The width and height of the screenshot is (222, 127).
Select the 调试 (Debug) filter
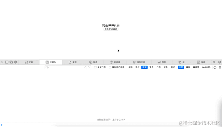173,67
